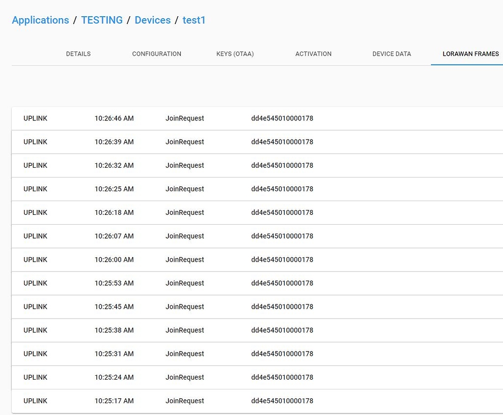The image size is (503, 415).
Task: Navigate to the TESTING application via breadcrumb
Action: [x=102, y=20]
